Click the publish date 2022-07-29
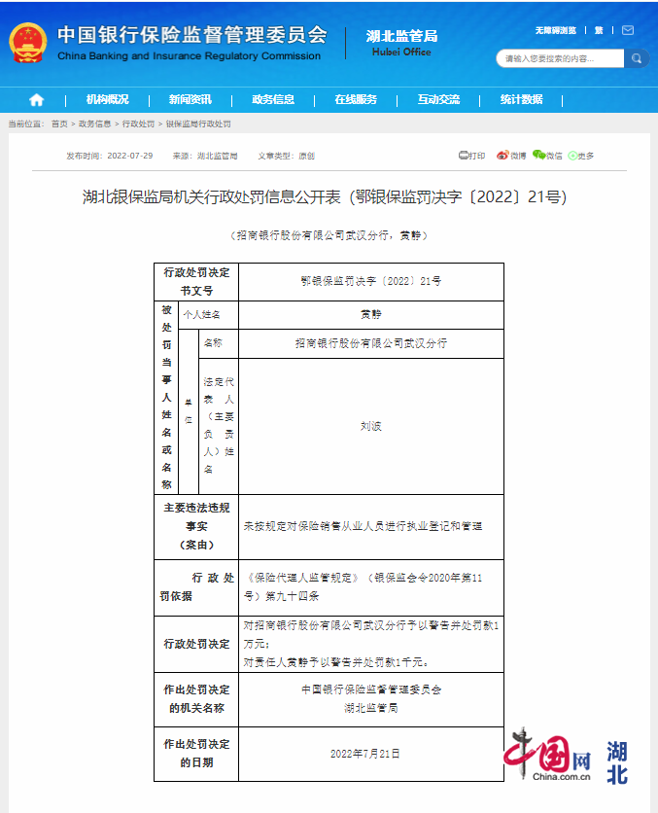 pyautogui.click(x=130, y=156)
